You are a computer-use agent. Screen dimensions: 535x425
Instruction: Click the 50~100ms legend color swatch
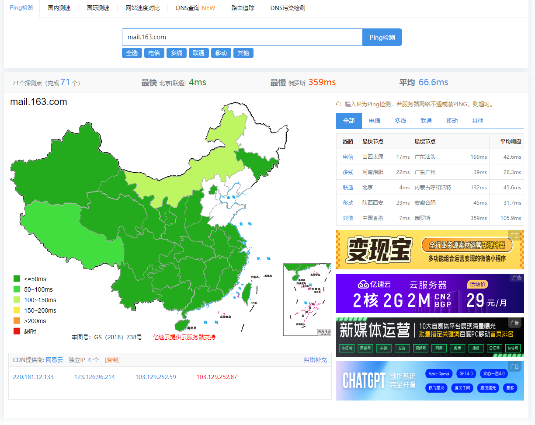[17, 289]
